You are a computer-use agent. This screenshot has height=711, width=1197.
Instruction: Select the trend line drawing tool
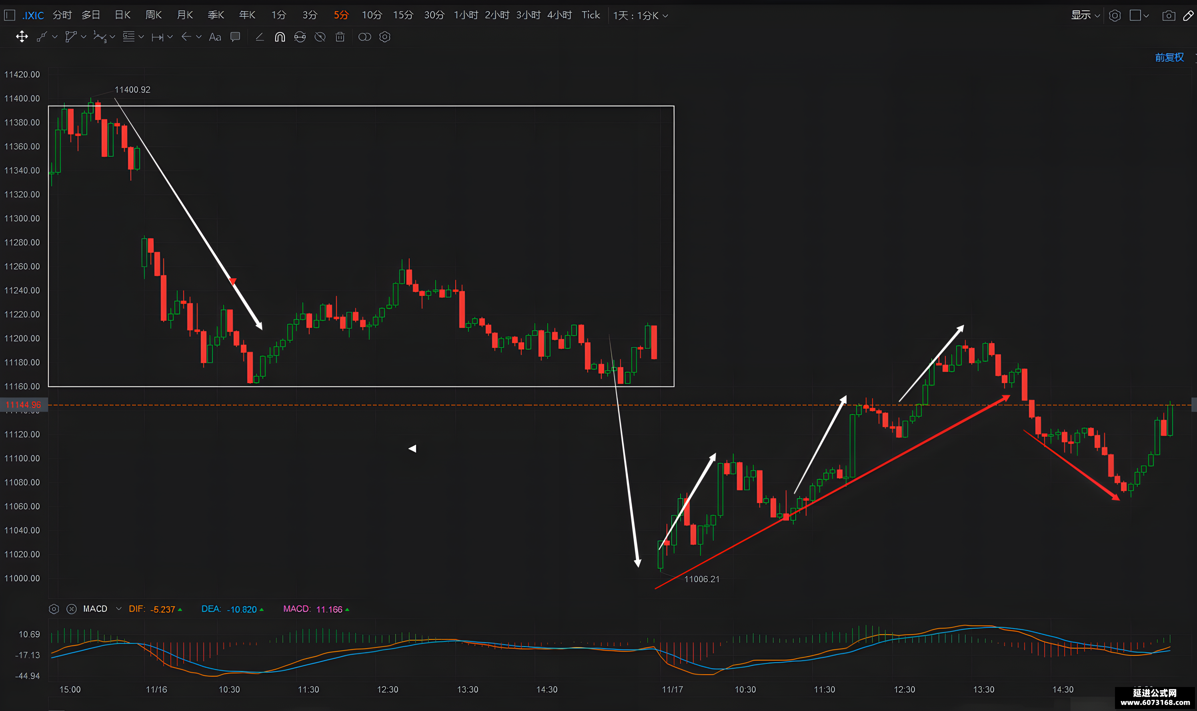pyautogui.click(x=42, y=37)
